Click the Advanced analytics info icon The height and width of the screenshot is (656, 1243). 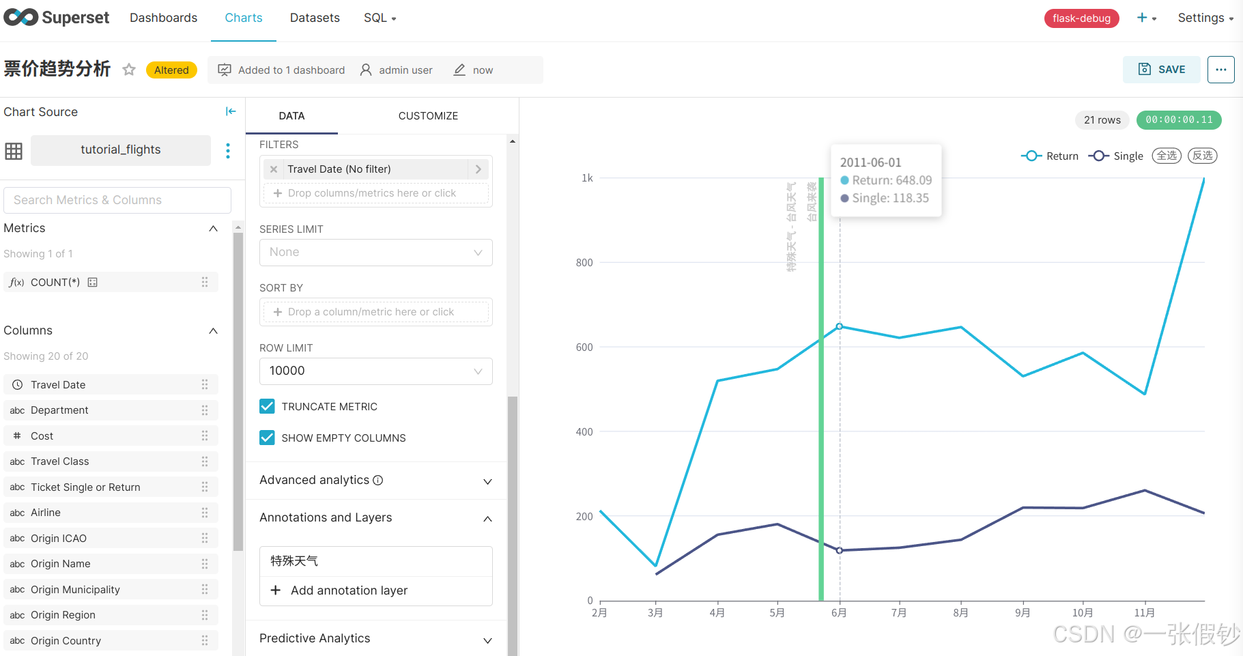tap(378, 481)
